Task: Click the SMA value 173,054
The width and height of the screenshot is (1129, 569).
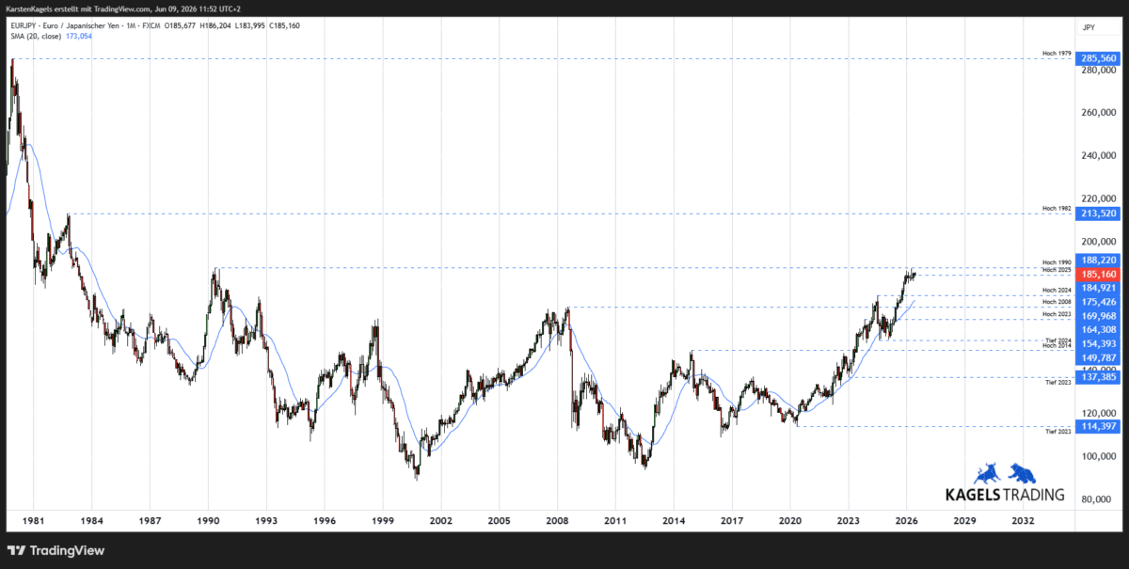Action: click(79, 36)
